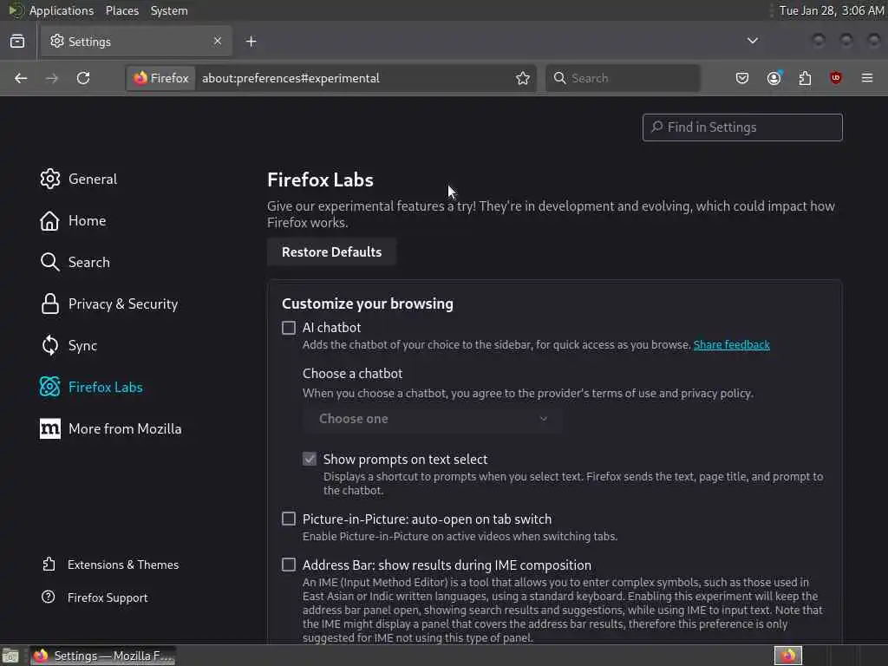Go to Privacy & Security settings
Viewport: 888px width, 666px height.
tap(122, 304)
